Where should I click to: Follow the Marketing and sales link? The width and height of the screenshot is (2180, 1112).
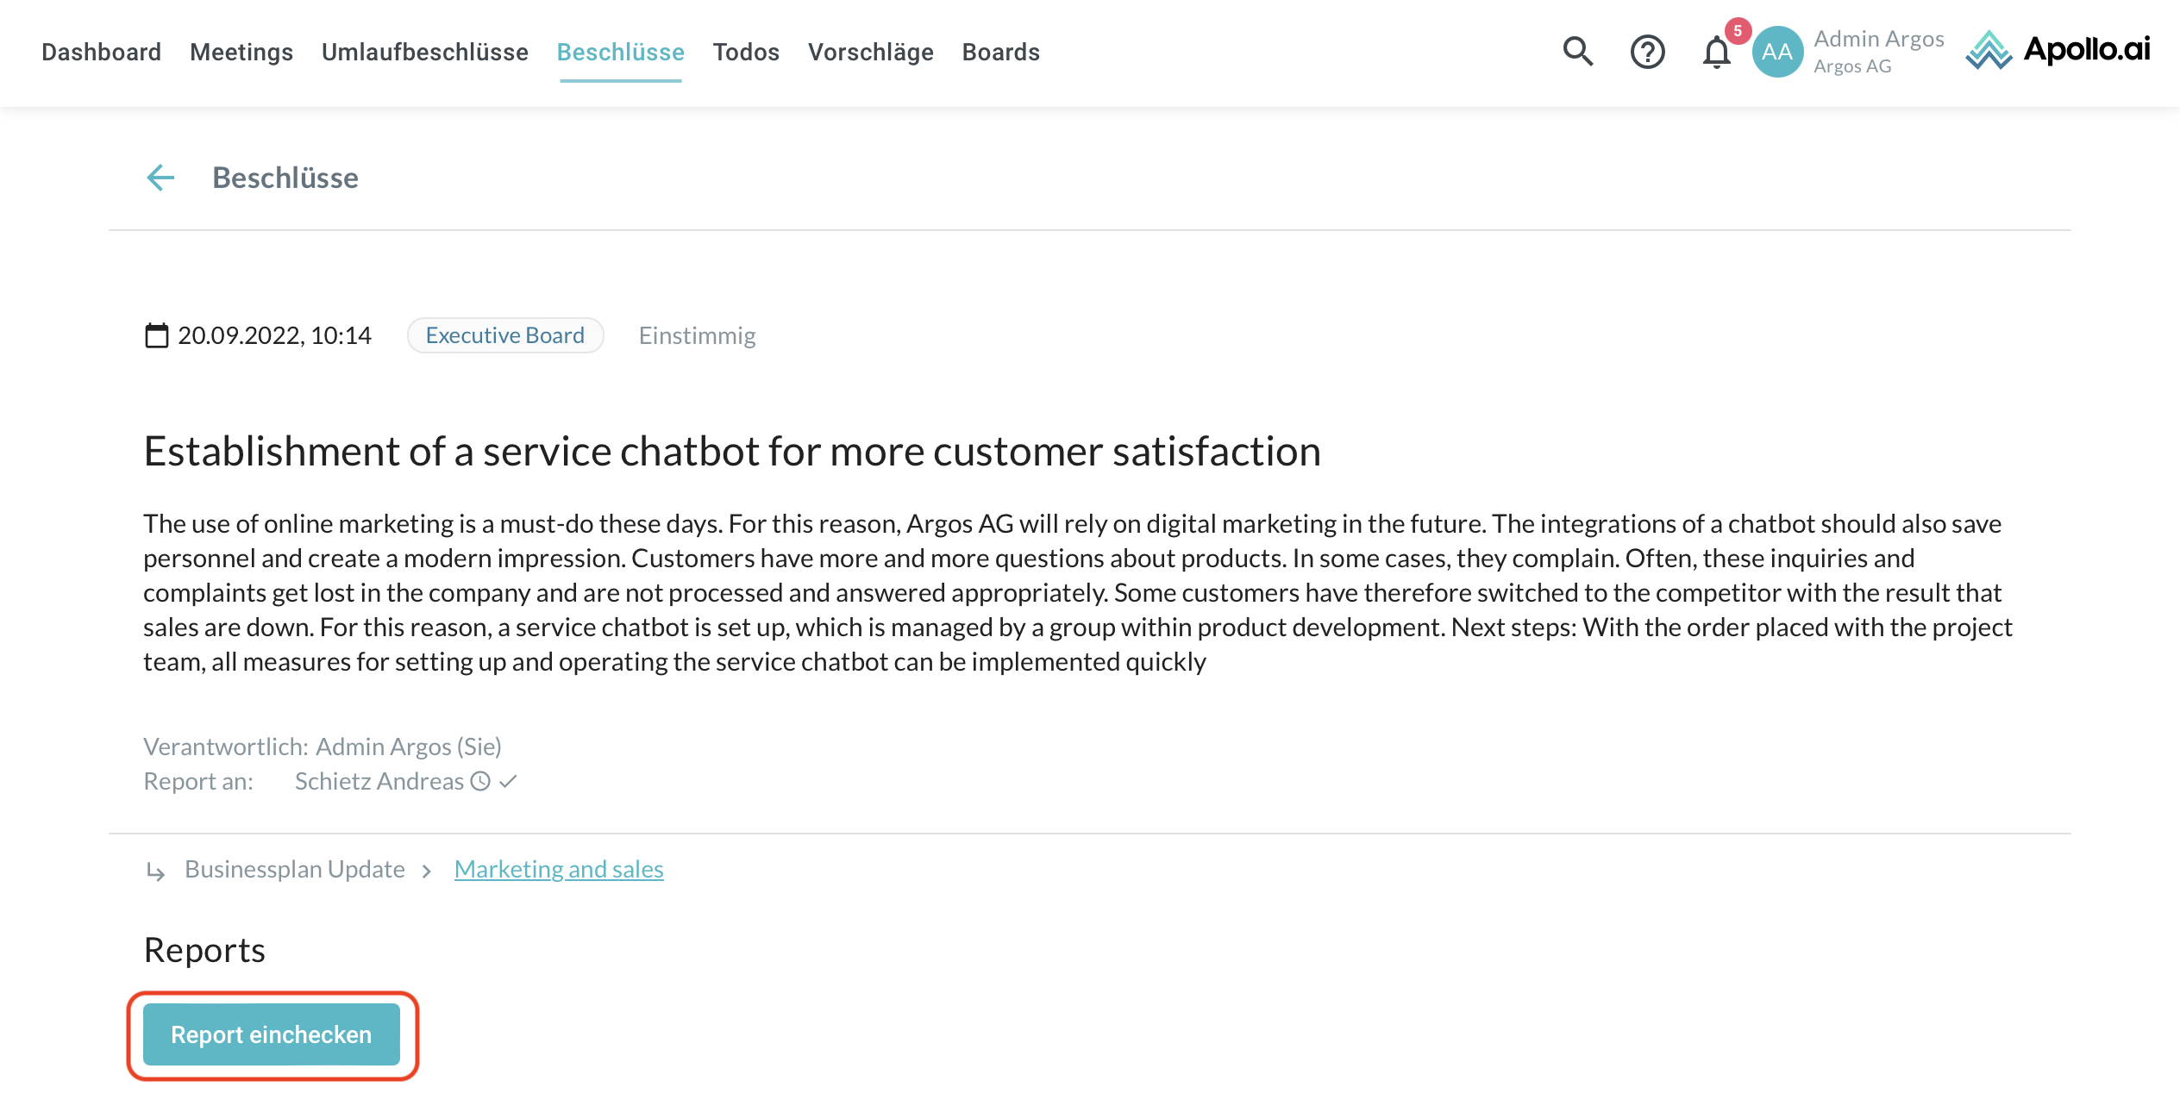pyautogui.click(x=559, y=869)
